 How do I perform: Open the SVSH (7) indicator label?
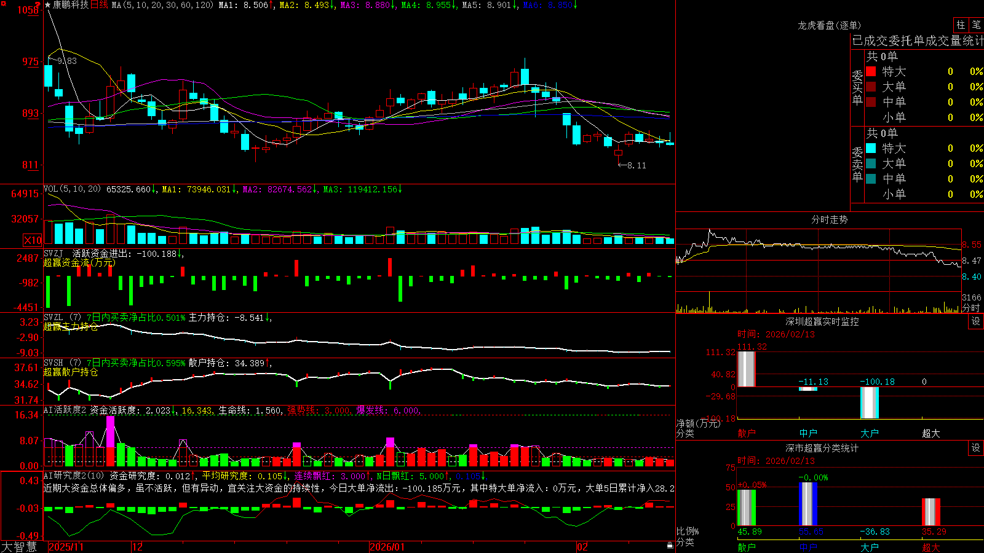click(62, 363)
